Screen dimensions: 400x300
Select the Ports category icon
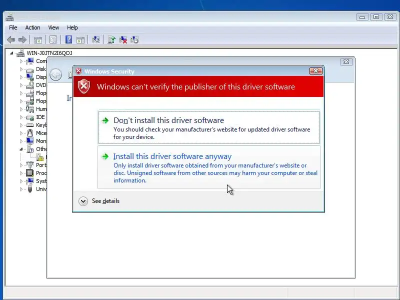[x=30, y=165]
